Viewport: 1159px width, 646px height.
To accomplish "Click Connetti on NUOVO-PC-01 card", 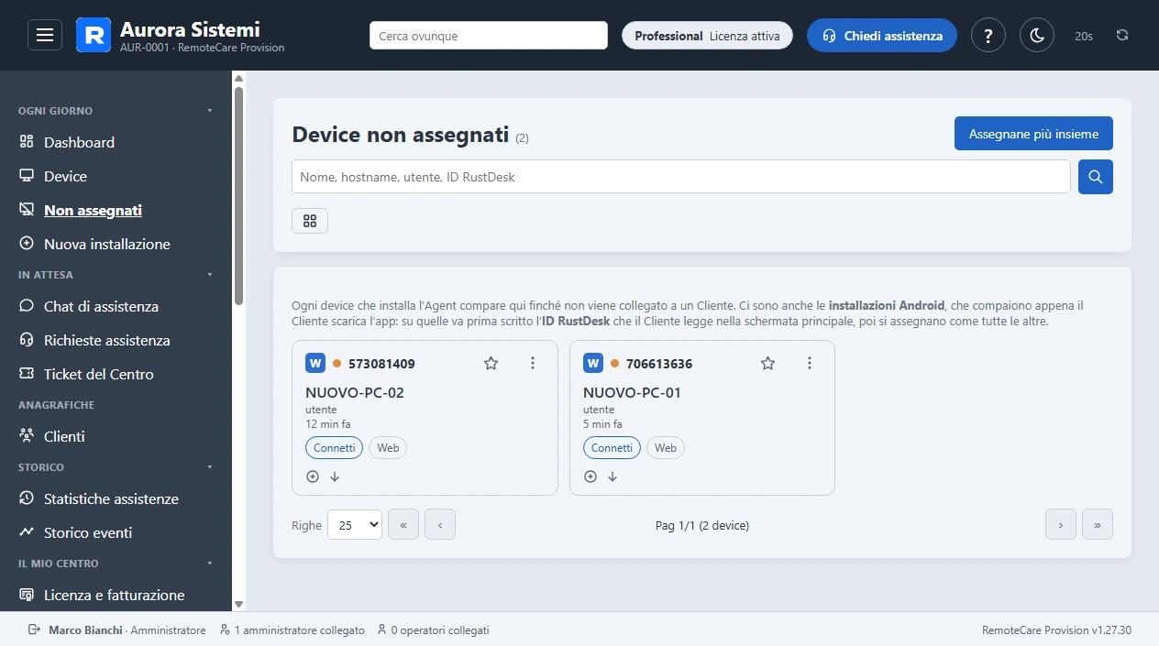I will (612, 448).
